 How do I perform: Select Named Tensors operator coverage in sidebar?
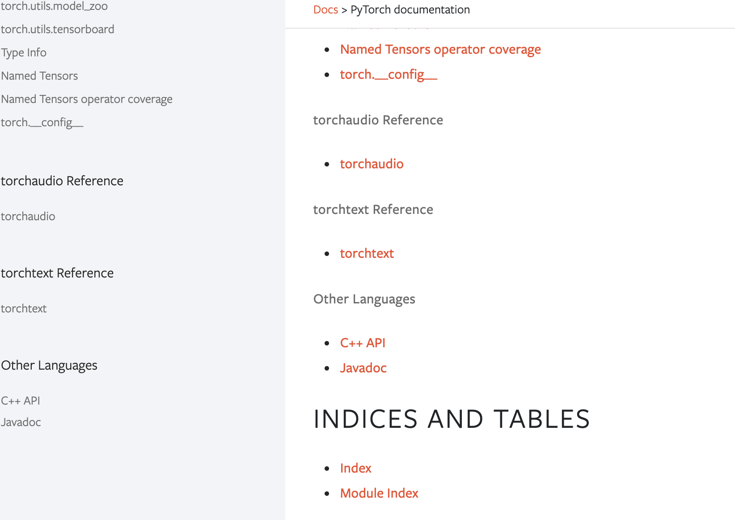pos(87,99)
